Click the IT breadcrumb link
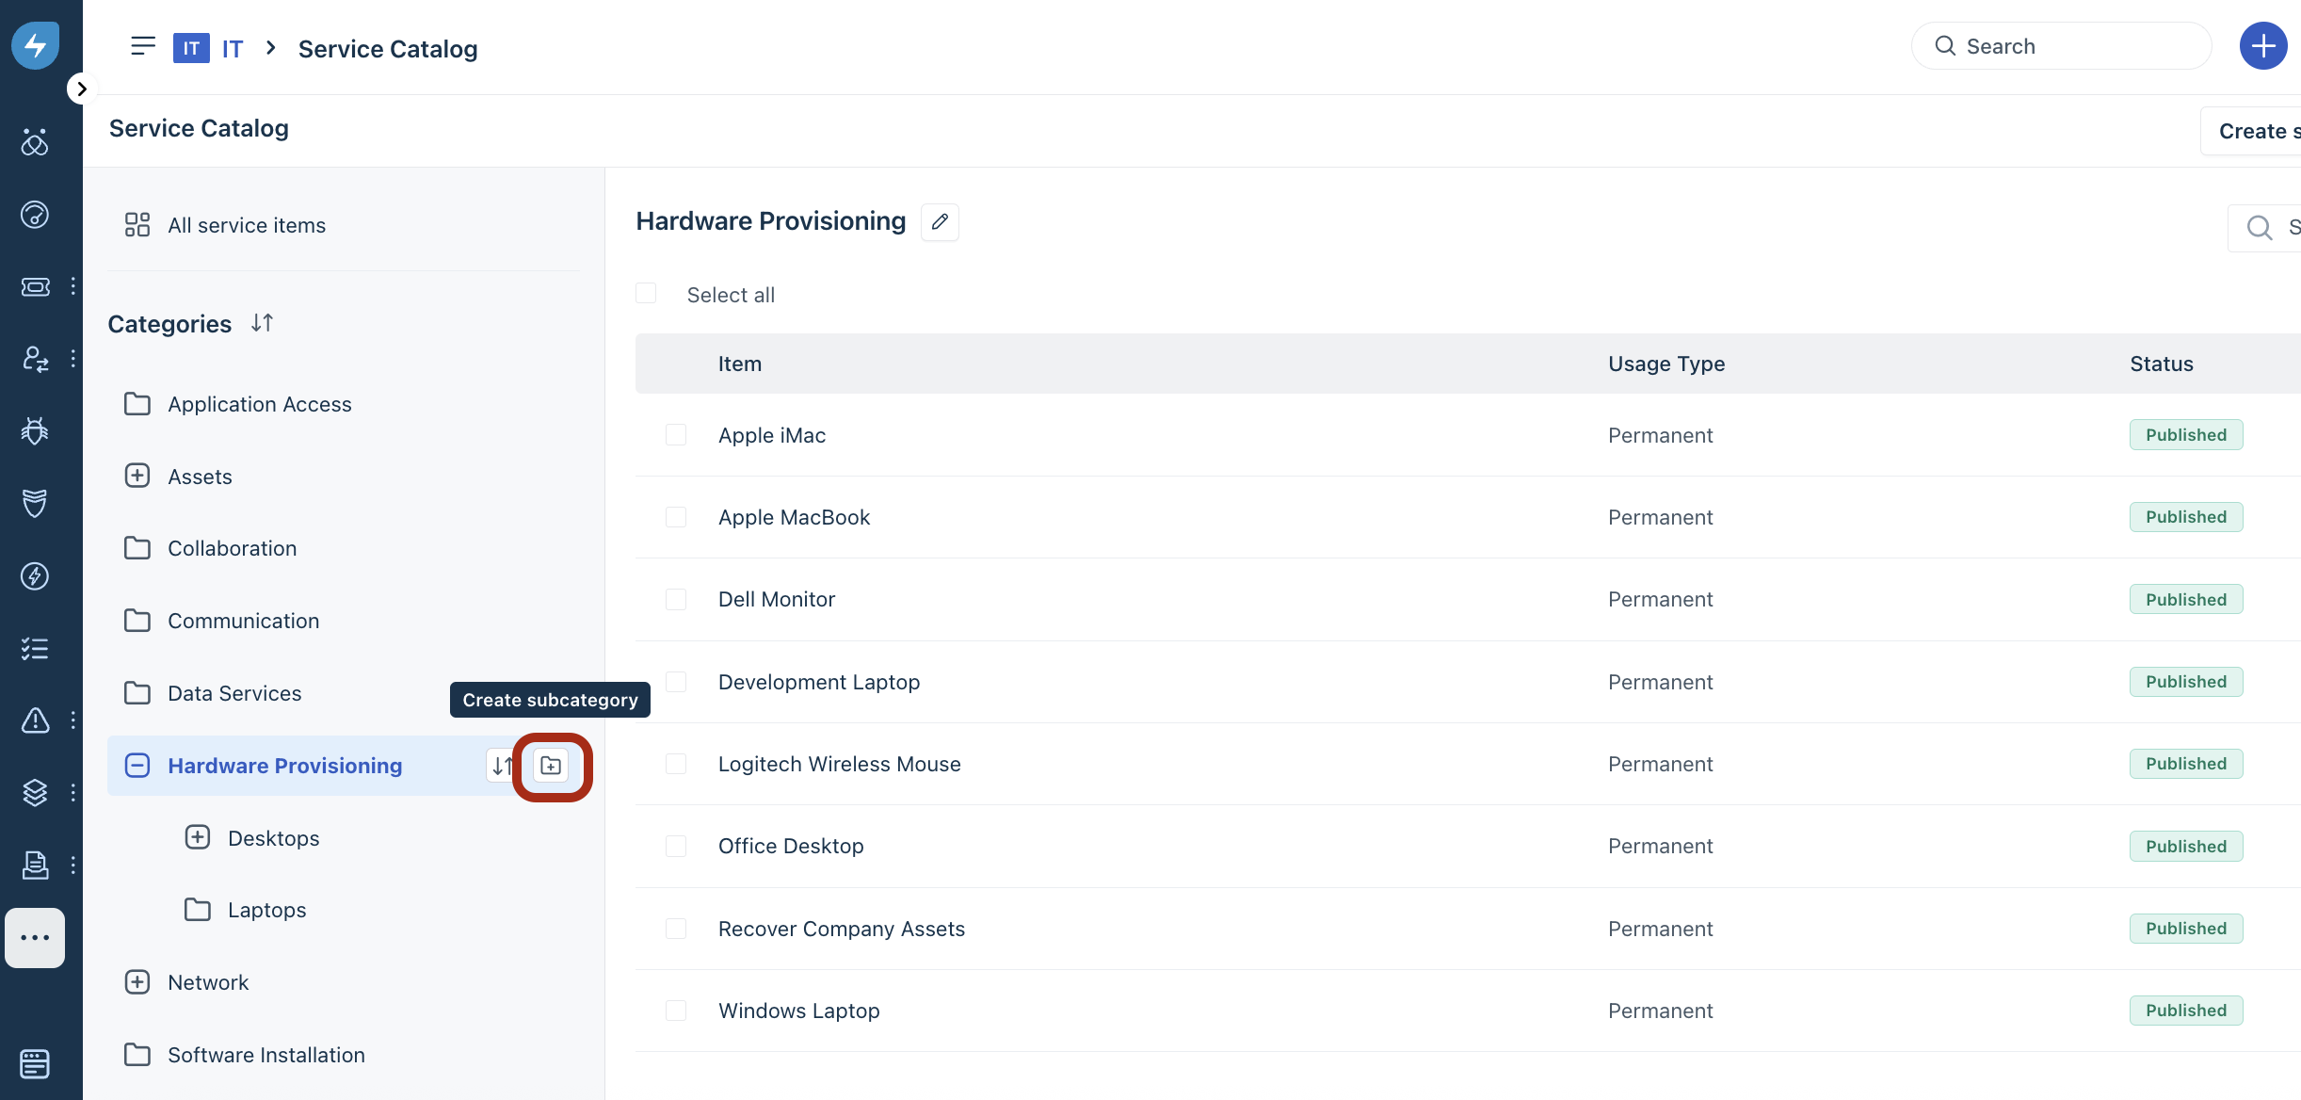2301x1100 pixels. coord(232,49)
